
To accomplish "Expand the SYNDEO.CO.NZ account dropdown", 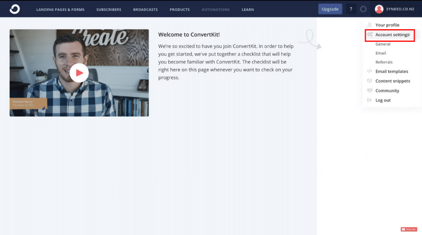I will pos(400,9).
